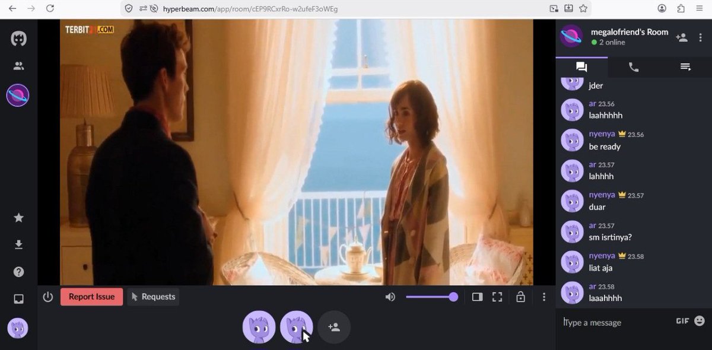Toggle the room lock icon
Viewport: 712px width, 350px height.
520,297
